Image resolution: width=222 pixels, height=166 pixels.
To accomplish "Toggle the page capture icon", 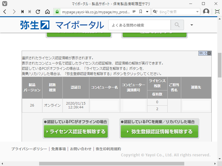I will tap(217, 12).
